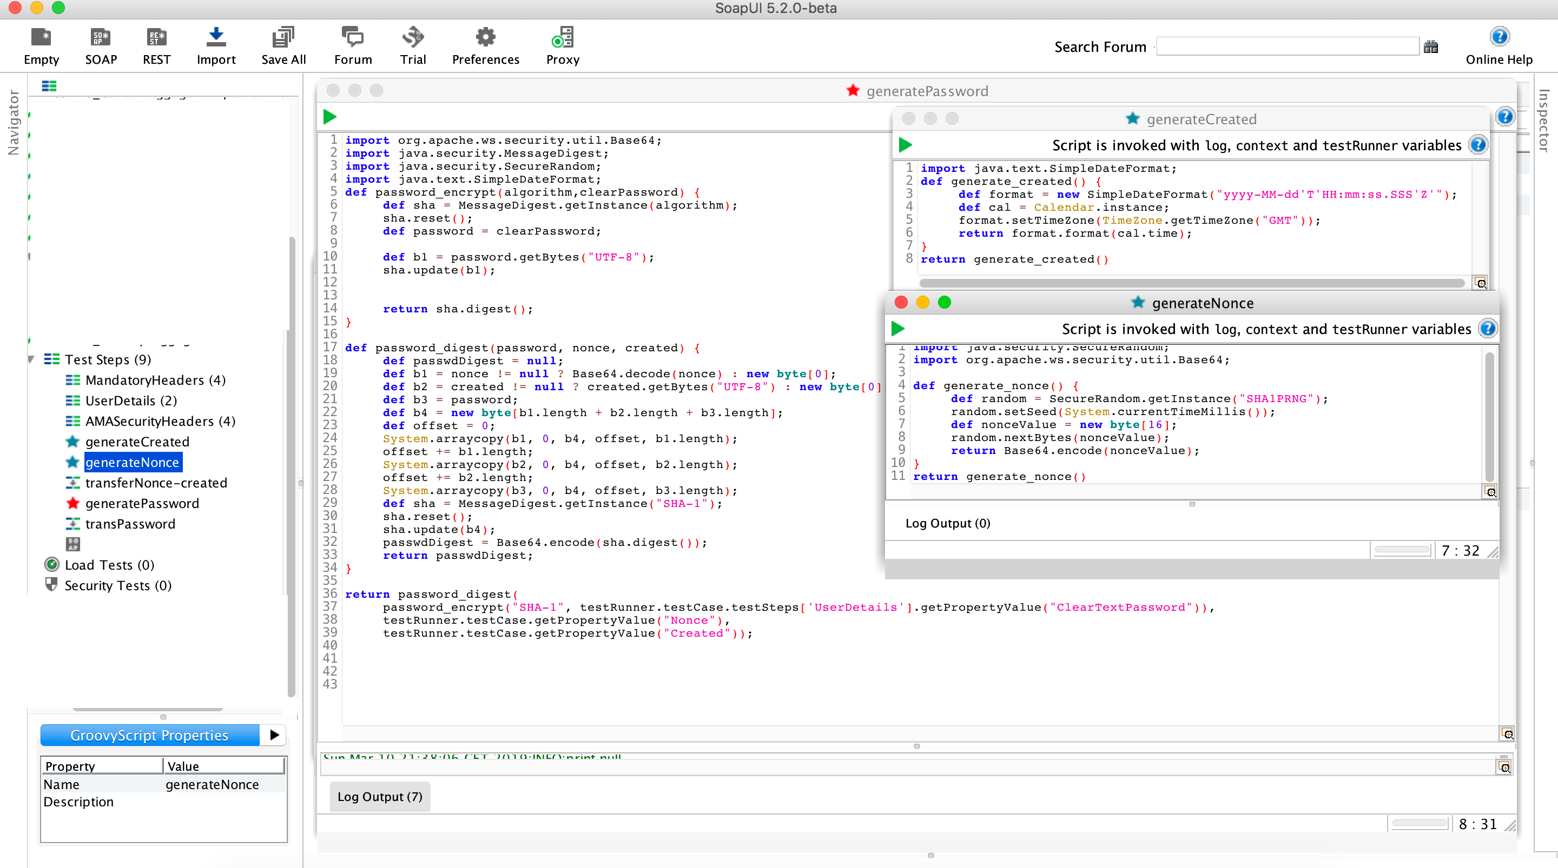The image size is (1558, 868).
Task: Click inside the Search Forum input field
Action: point(1286,45)
